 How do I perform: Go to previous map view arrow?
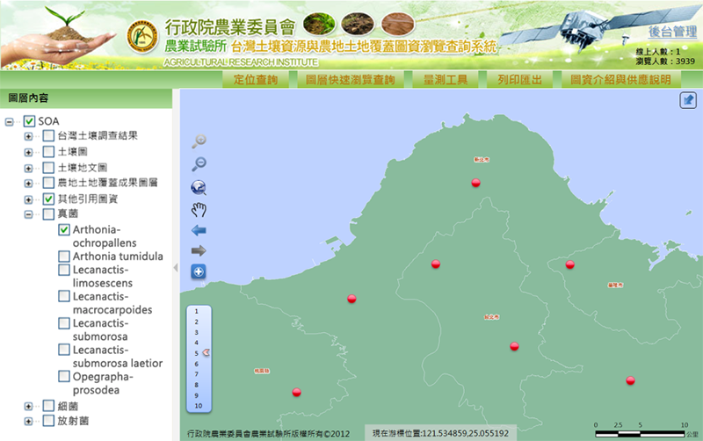pos(199,230)
